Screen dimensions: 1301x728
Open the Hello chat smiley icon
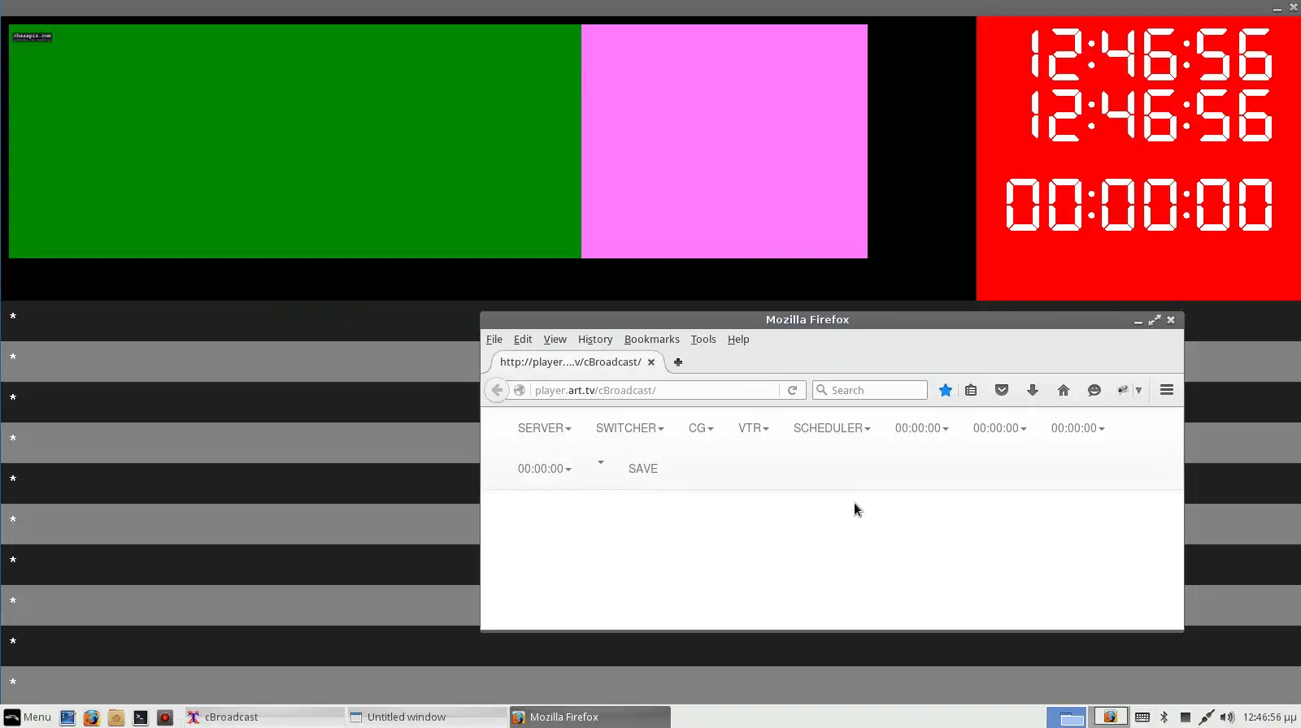1094,390
